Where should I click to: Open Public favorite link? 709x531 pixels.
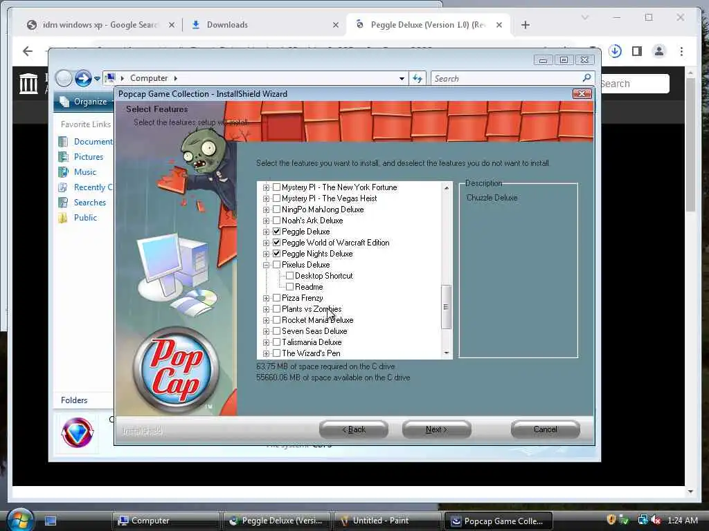pos(85,218)
